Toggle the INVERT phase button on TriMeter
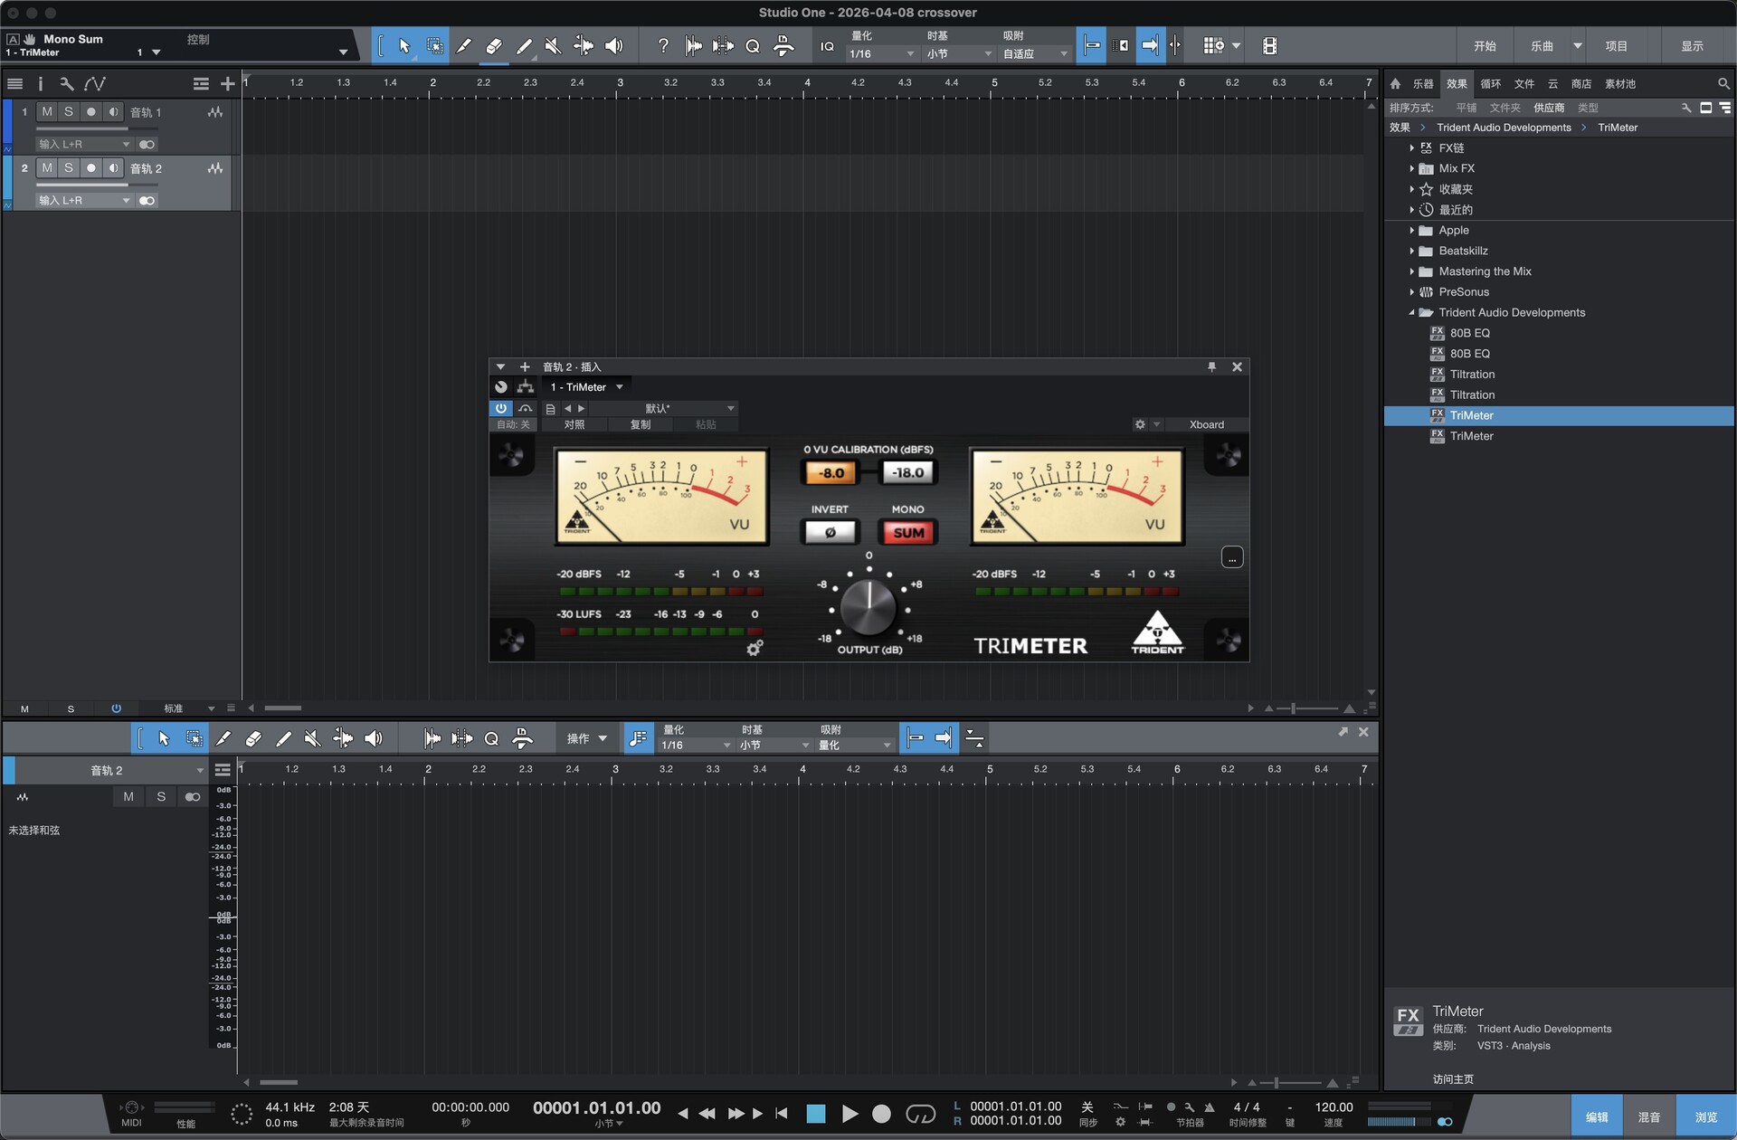This screenshot has height=1140, width=1737. pyautogui.click(x=830, y=532)
